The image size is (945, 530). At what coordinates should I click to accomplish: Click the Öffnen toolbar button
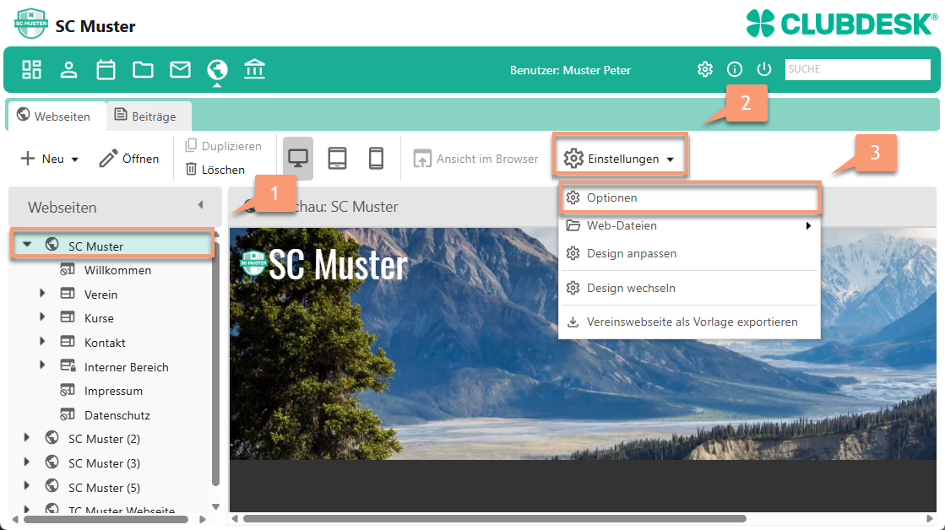click(x=129, y=159)
